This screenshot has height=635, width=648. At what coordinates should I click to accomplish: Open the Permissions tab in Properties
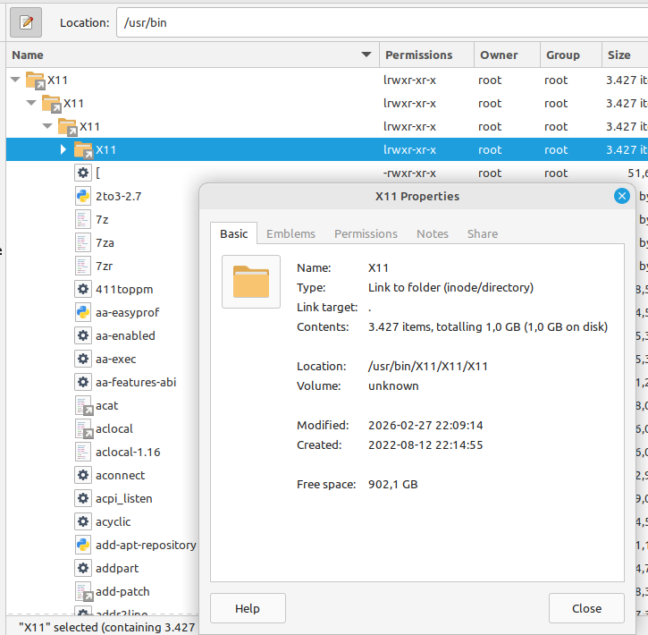pos(366,233)
